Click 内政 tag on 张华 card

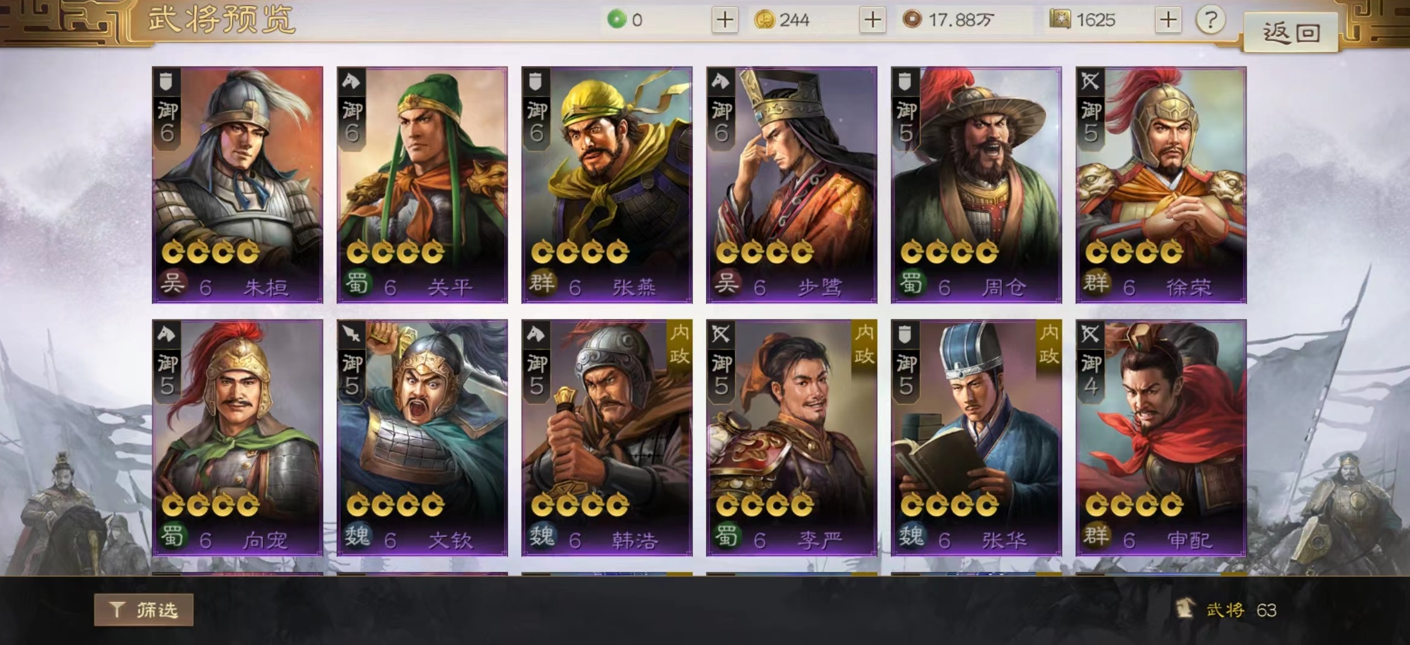(x=1049, y=345)
